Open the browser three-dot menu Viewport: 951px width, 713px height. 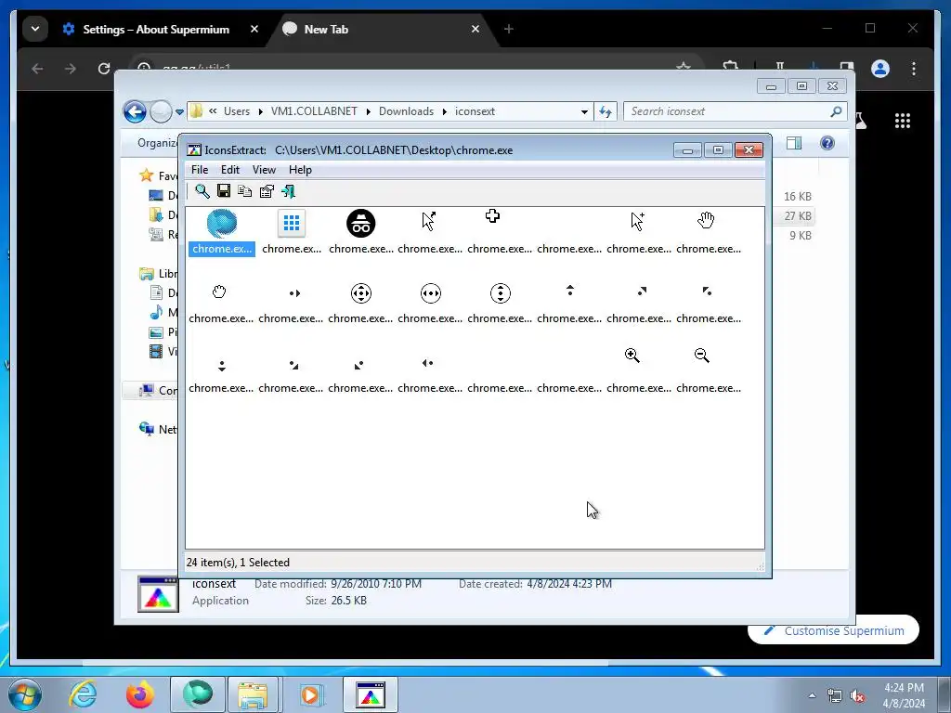click(914, 69)
